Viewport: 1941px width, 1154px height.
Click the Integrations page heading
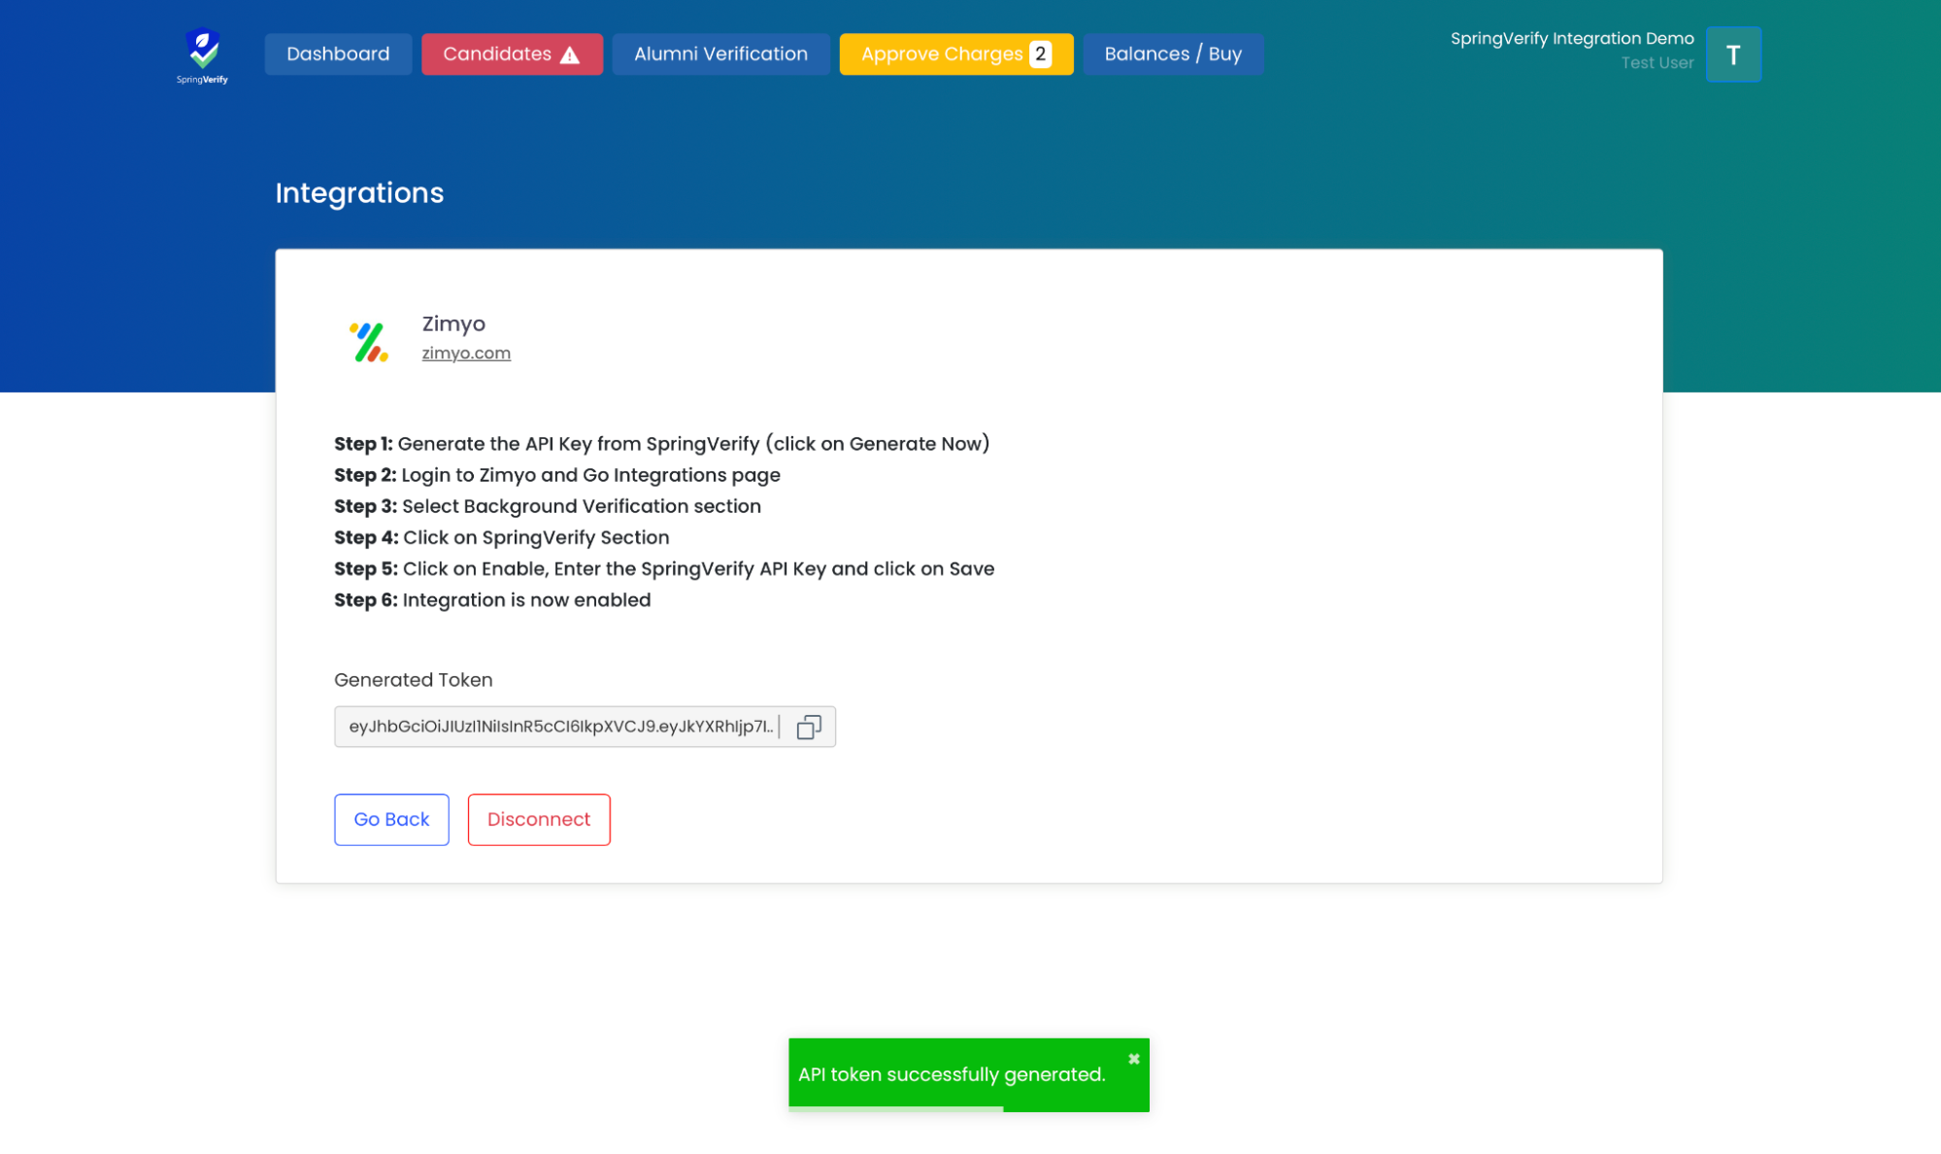(359, 193)
